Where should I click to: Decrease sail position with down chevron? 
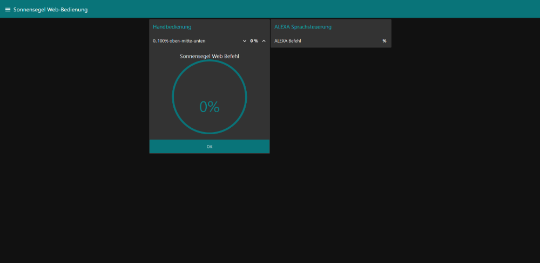[x=245, y=41]
